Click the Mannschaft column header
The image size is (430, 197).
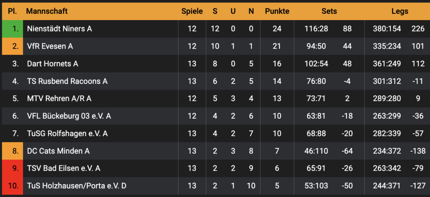(x=47, y=11)
